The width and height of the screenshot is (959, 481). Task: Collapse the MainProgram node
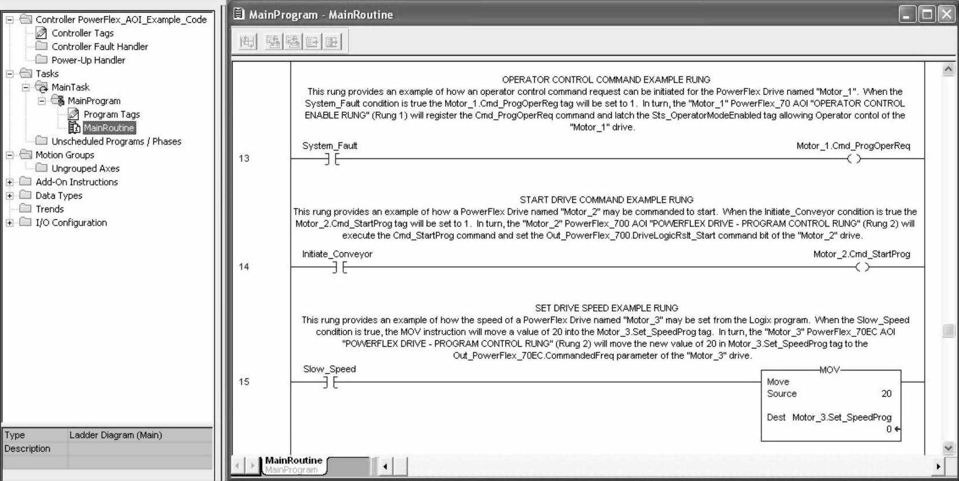point(42,101)
